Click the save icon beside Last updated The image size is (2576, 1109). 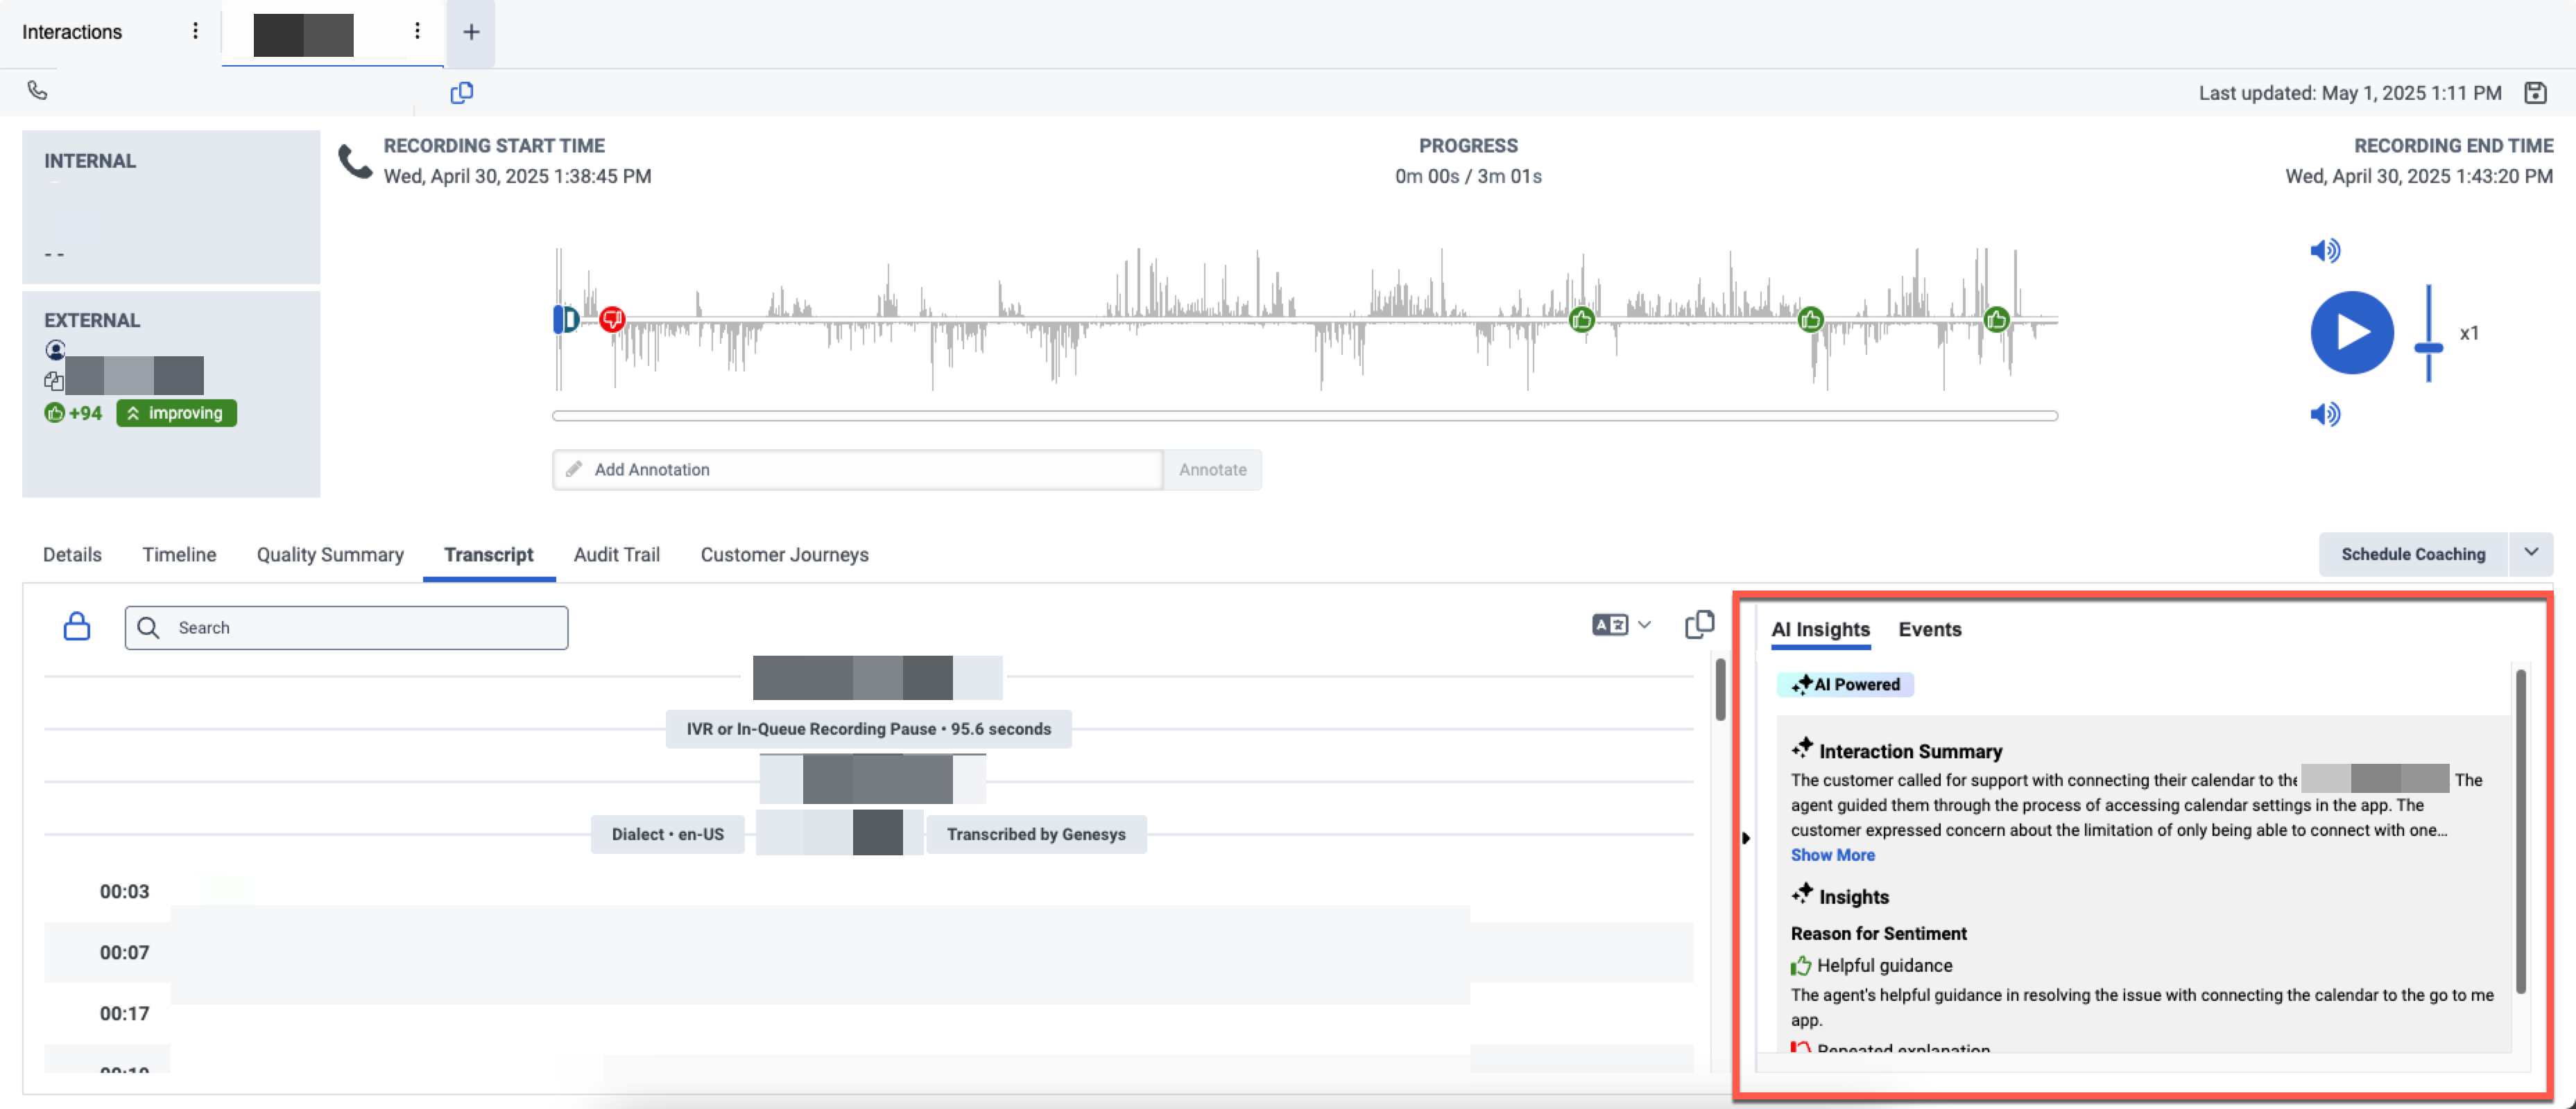[x=2535, y=93]
